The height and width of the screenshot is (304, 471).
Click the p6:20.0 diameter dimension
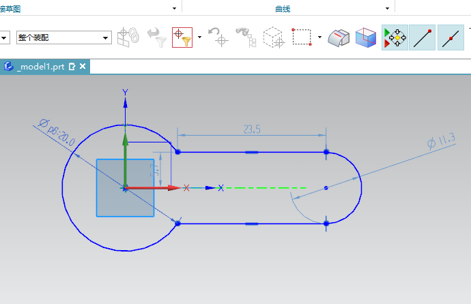click(x=57, y=132)
